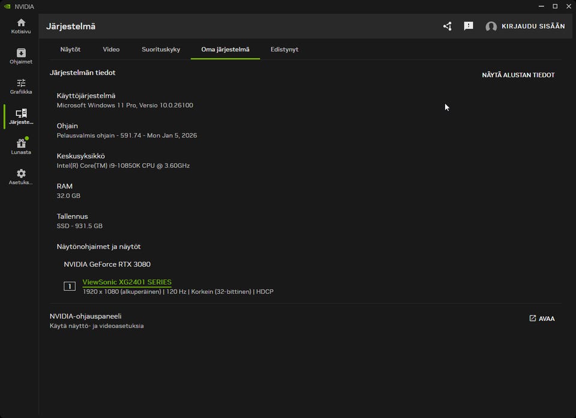Viewport: 576px width, 418px height.
Task: Click NÄYTÄ ALUSTAN TIEDOT button
Action: coord(518,75)
